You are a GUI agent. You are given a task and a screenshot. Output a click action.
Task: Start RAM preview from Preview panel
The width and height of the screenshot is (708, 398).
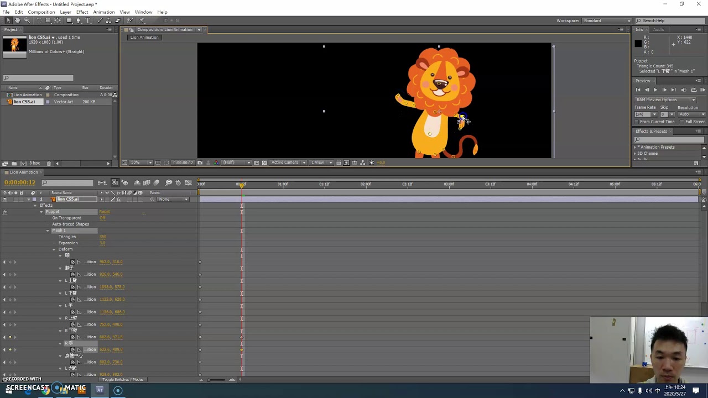click(703, 90)
